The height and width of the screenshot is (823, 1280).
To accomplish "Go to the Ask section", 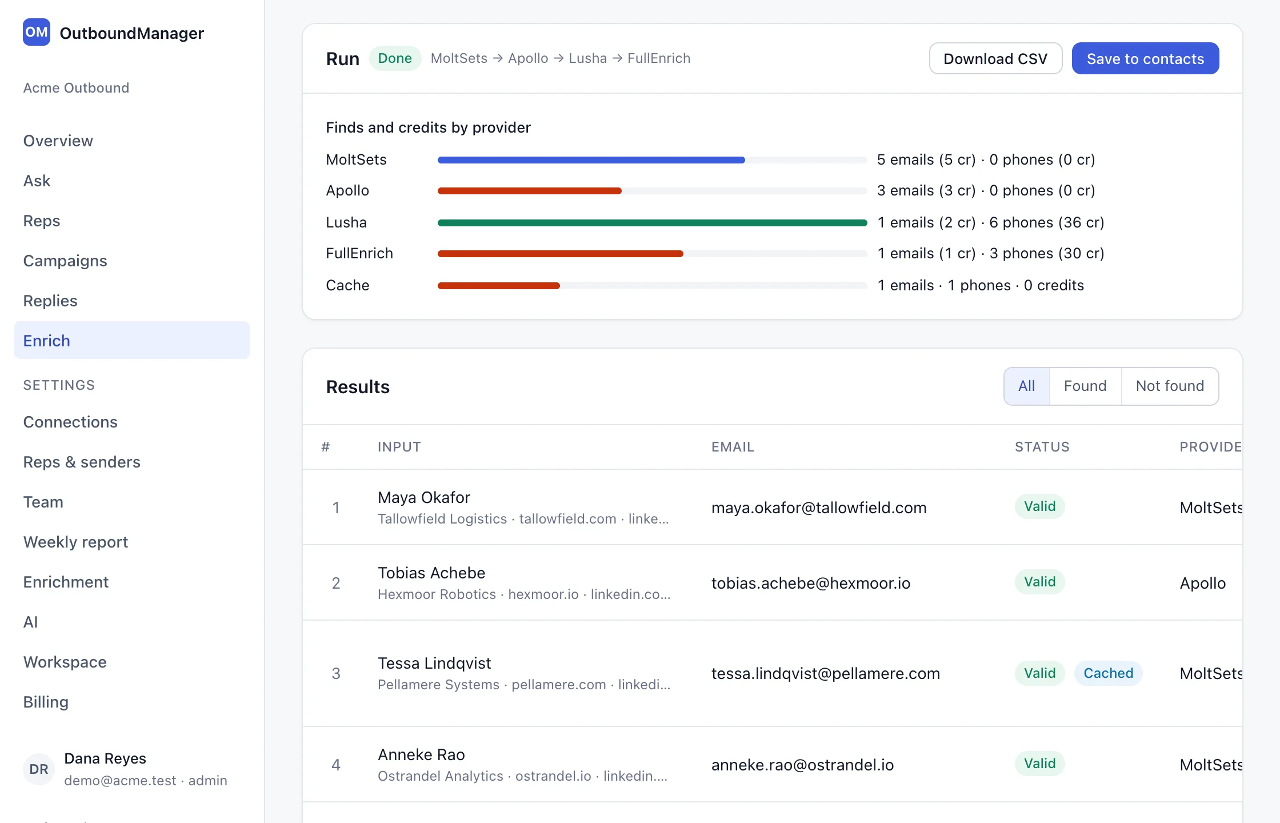I will coord(132,181).
